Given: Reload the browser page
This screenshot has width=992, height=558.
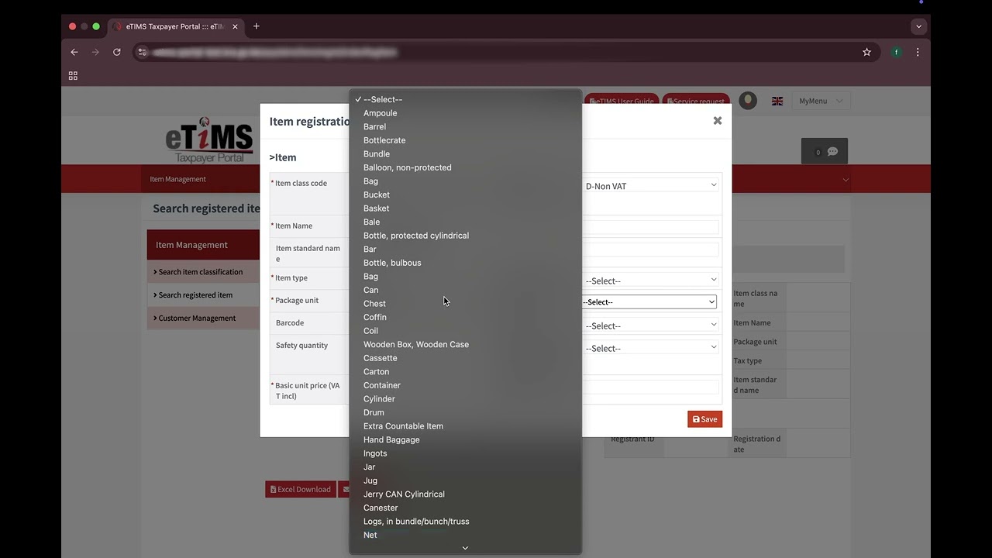Looking at the screenshot, I should point(117,52).
